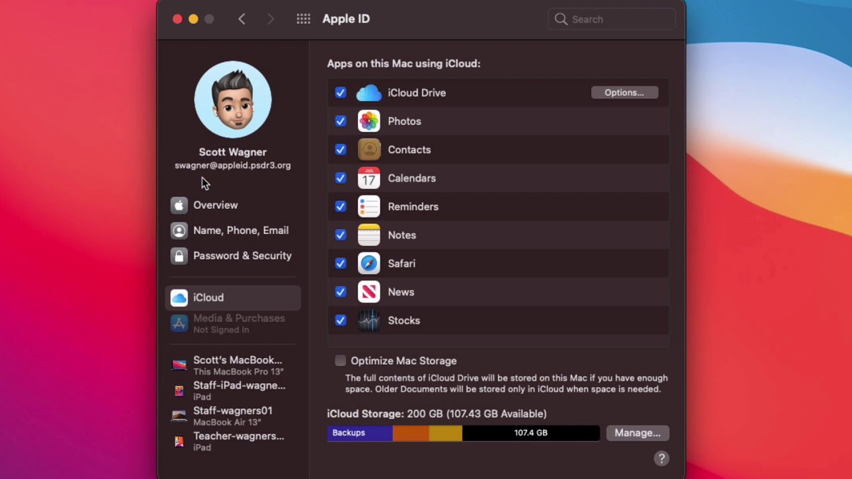Select Scott's MacBook Pro device entry
The image size is (852, 479).
pyautogui.click(x=232, y=365)
